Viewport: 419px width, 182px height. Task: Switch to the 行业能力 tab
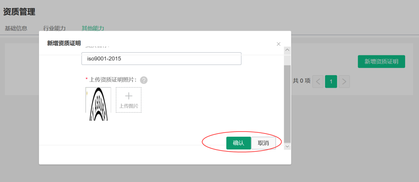coord(54,28)
